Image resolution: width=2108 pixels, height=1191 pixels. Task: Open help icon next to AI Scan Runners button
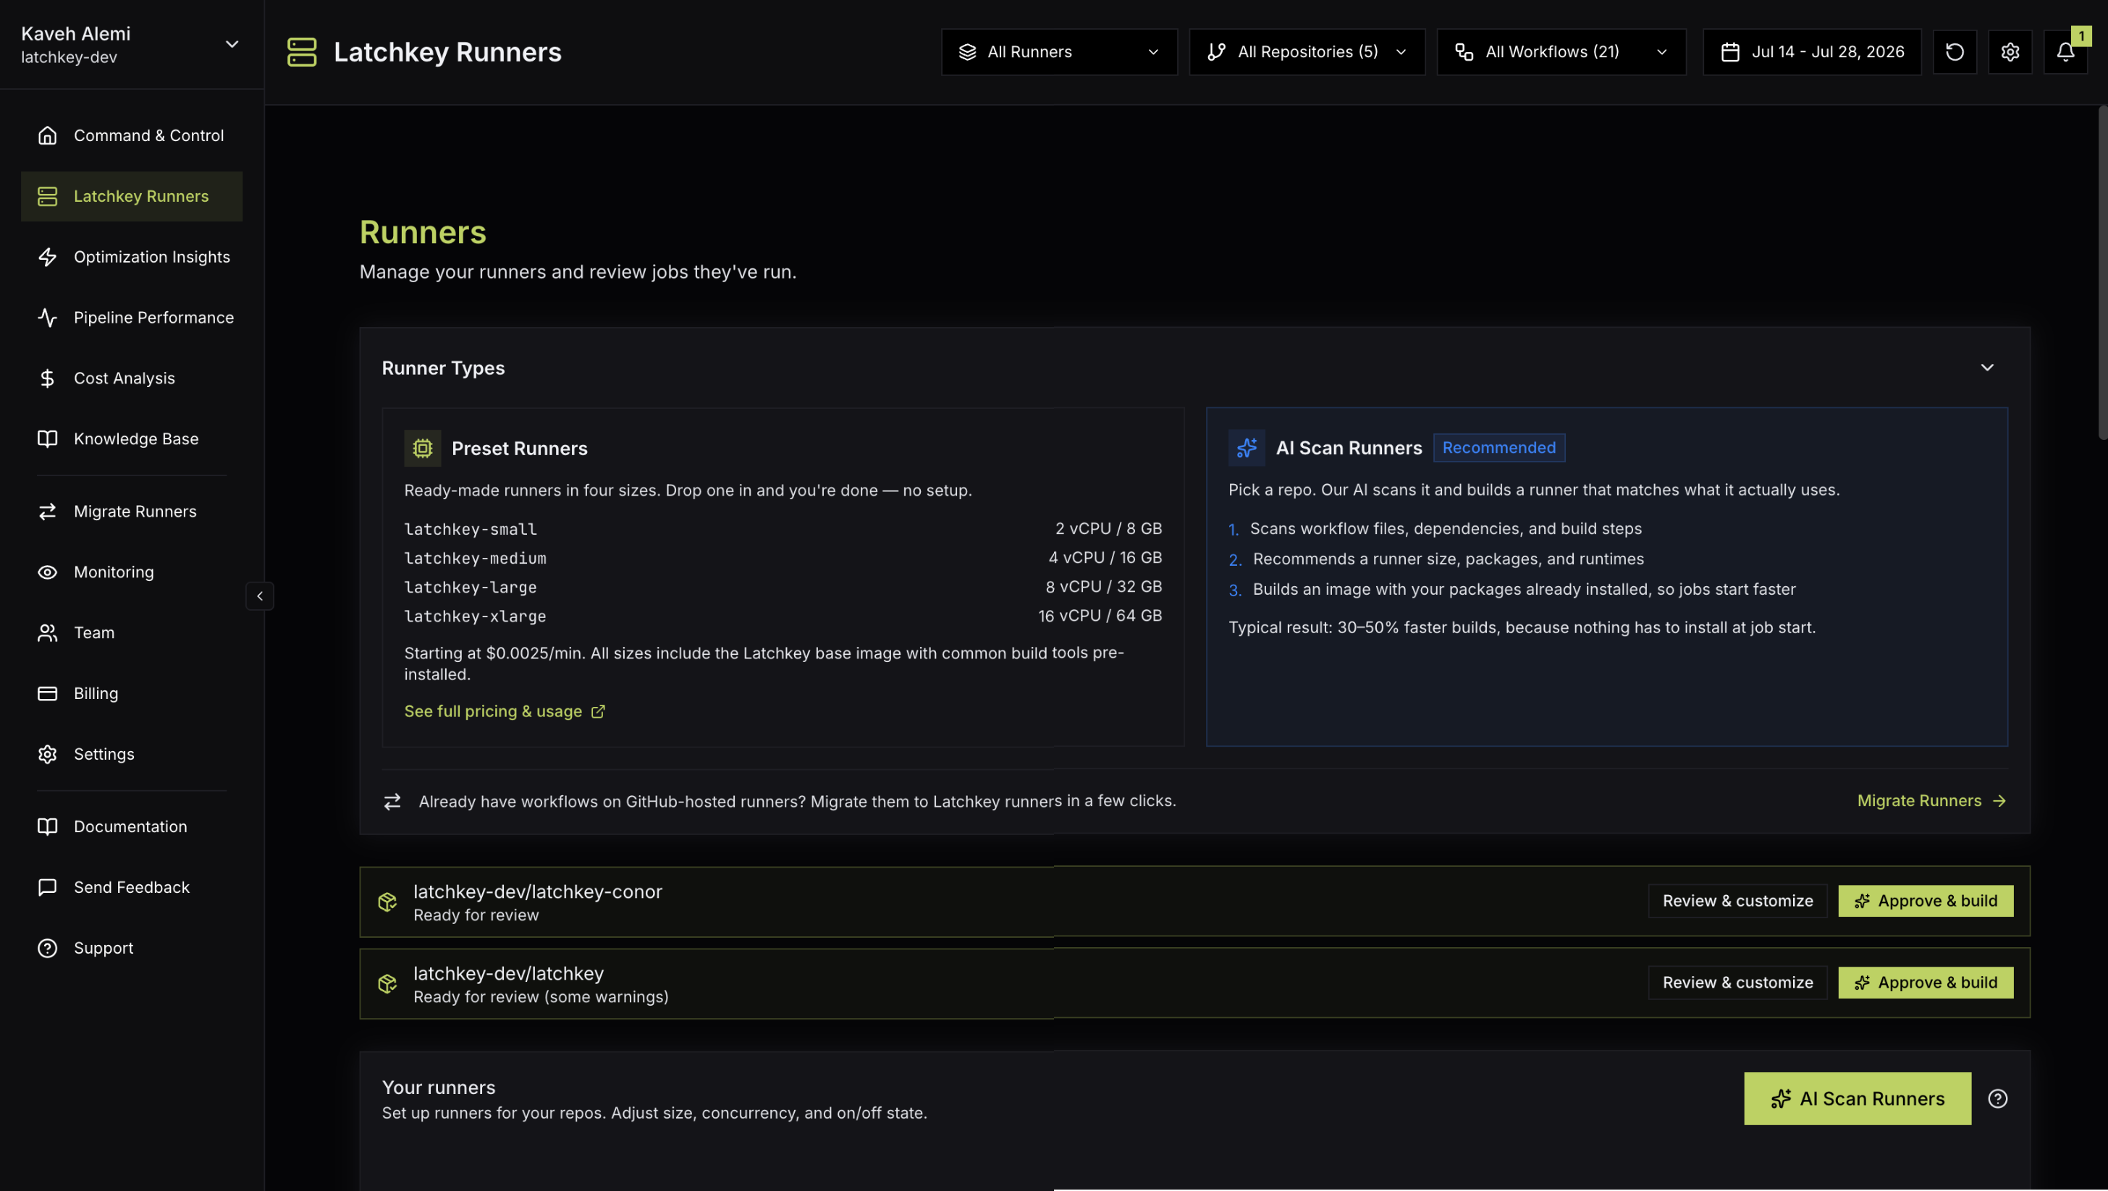1997,1098
